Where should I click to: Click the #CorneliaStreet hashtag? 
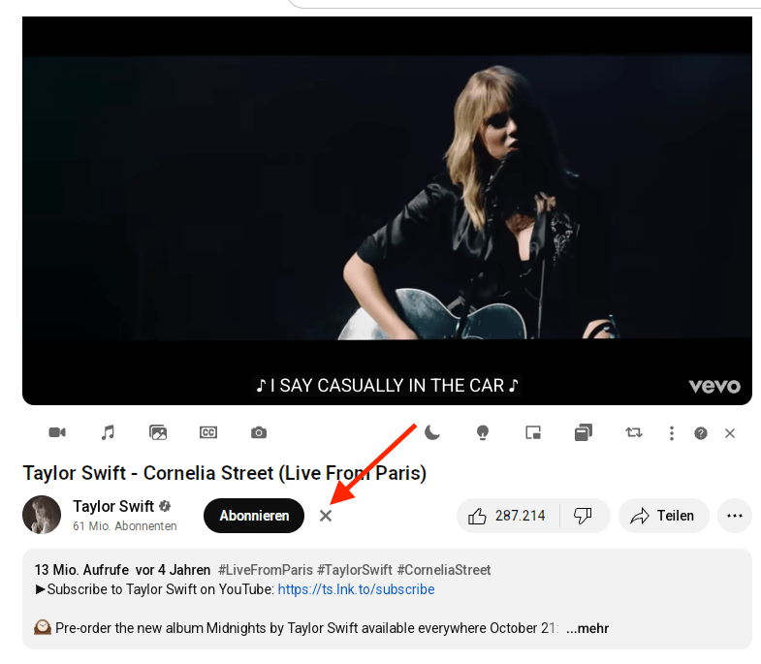point(444,570)
